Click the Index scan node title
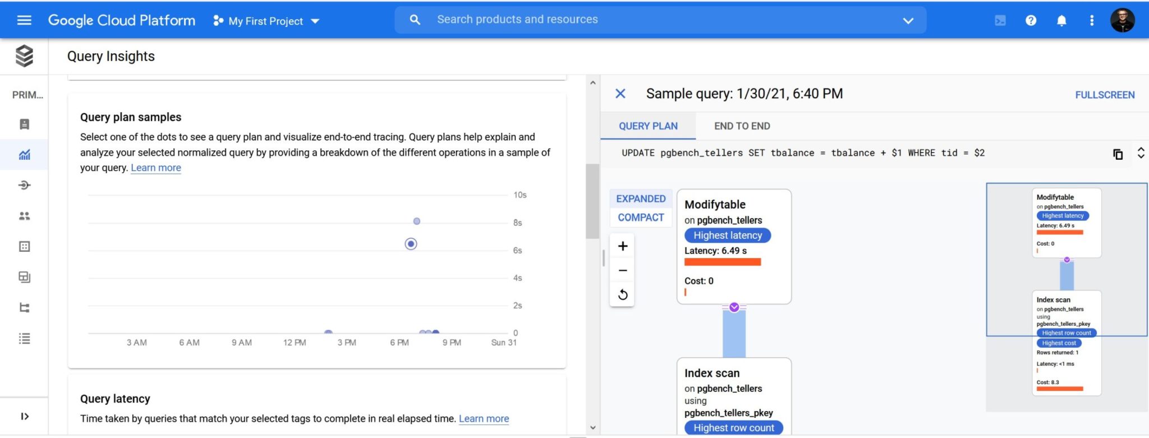 pyautogui.click(x=712, y=374)
